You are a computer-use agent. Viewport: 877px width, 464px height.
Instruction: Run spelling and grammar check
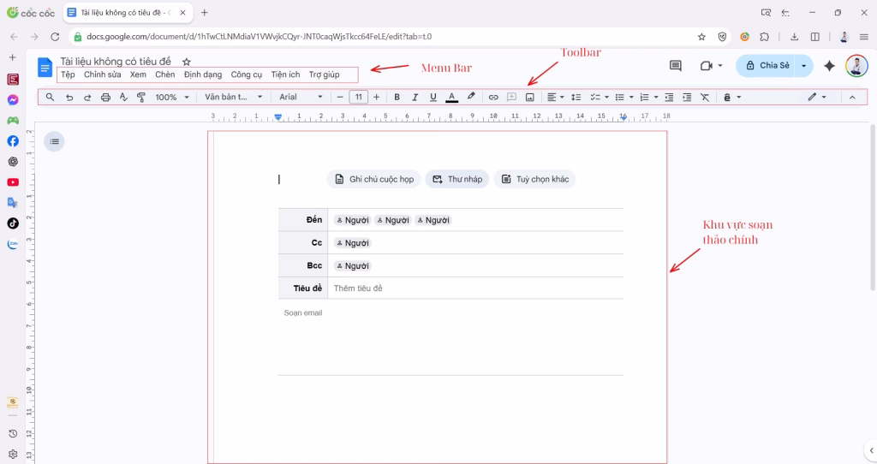(x=123, y=98)
